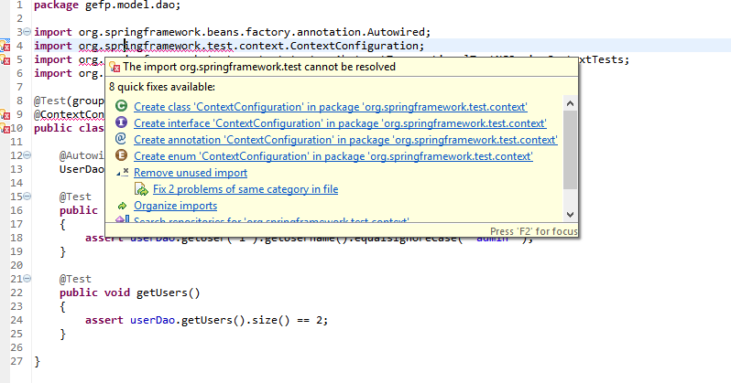Viewport: 731px width, 383px height.
Task: Click the quick fix list scrollbar down arrow
Action: pyautogui.click(x=570, y=213)
